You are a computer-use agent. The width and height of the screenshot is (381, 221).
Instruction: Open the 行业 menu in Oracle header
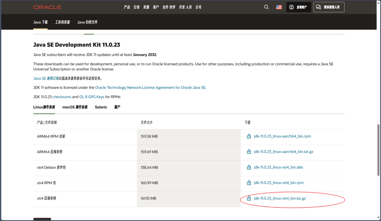[x=137, y=7]
